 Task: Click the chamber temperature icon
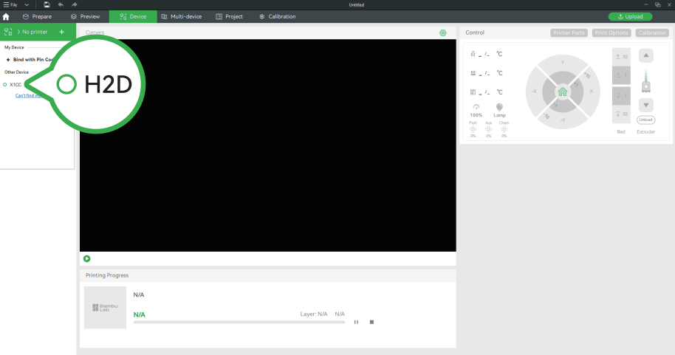pos(473,92)
